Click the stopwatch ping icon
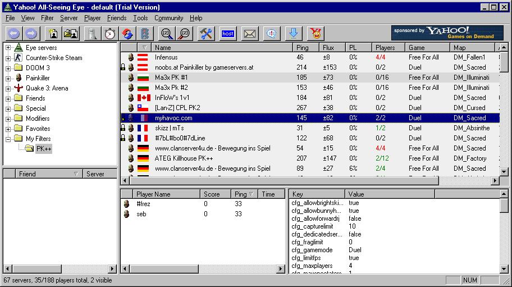Viewport: 512px width, 287px height. pyautogui.click(x=110, y=33)
